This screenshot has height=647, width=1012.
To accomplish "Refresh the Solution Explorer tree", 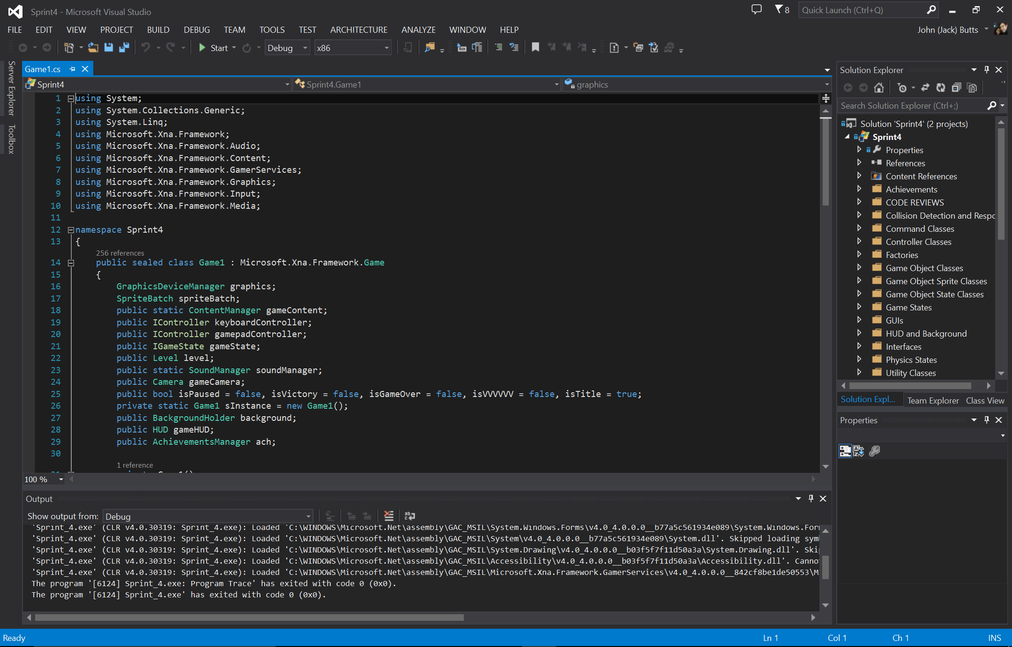I will pos(940,88).
